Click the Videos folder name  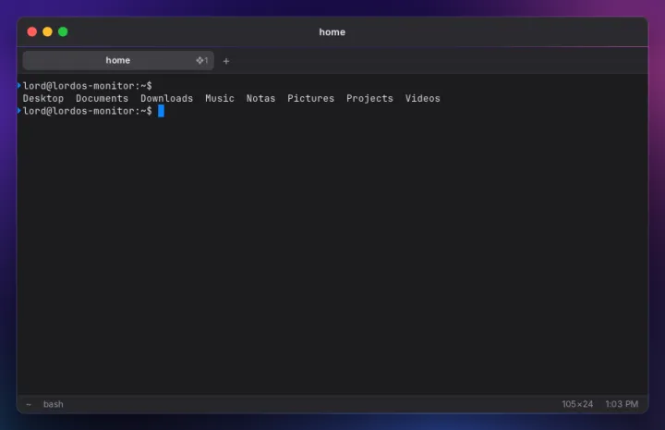(x=423, y=98)
